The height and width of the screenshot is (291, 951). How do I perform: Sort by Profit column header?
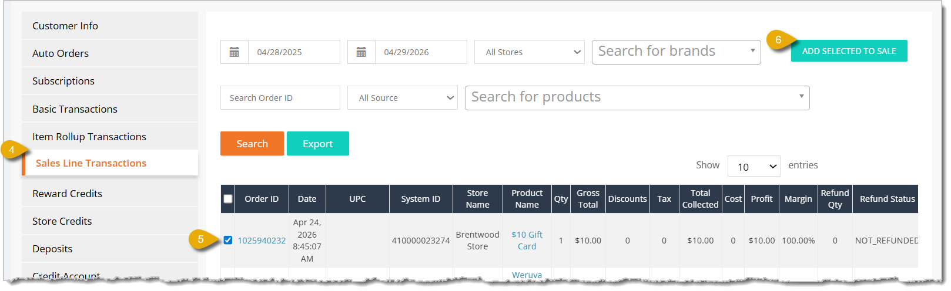point(762,199)
